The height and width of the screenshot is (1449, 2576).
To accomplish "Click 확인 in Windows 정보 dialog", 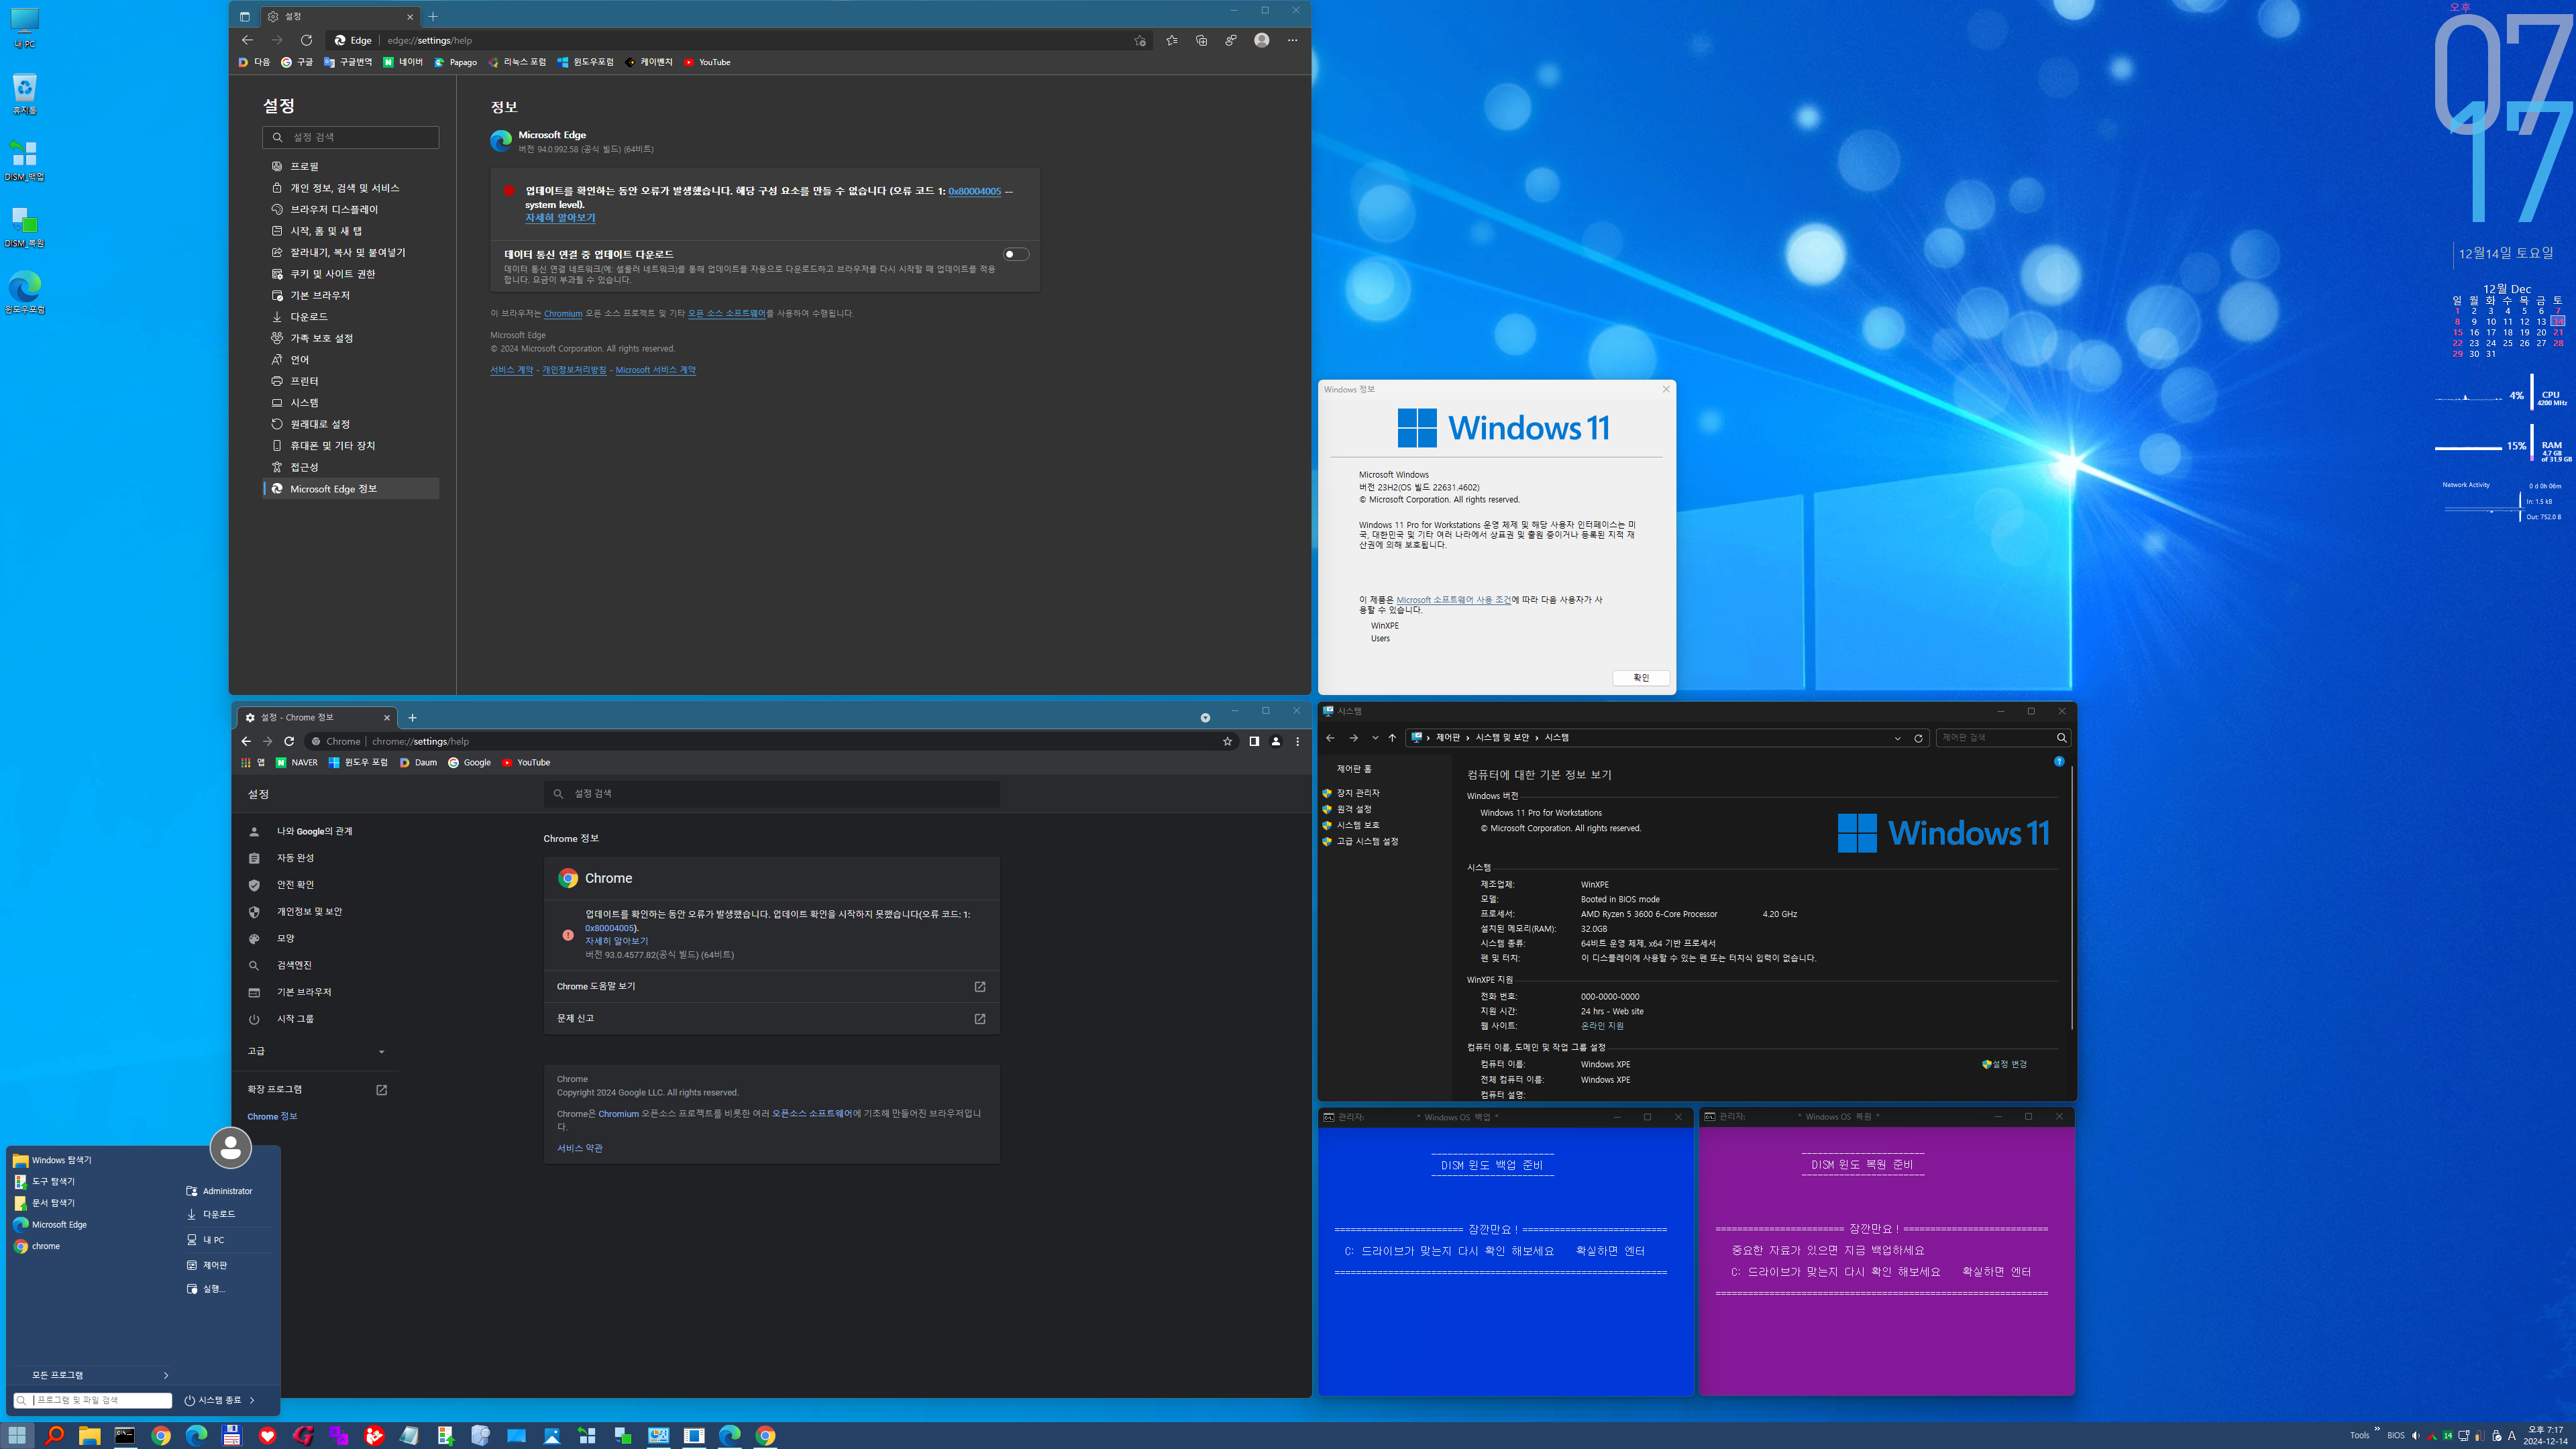I will pyautogui.click(x=1641, y=677).
